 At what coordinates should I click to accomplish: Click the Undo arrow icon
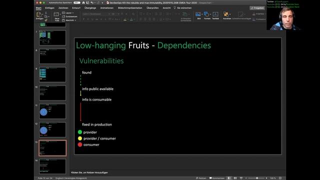92,2
